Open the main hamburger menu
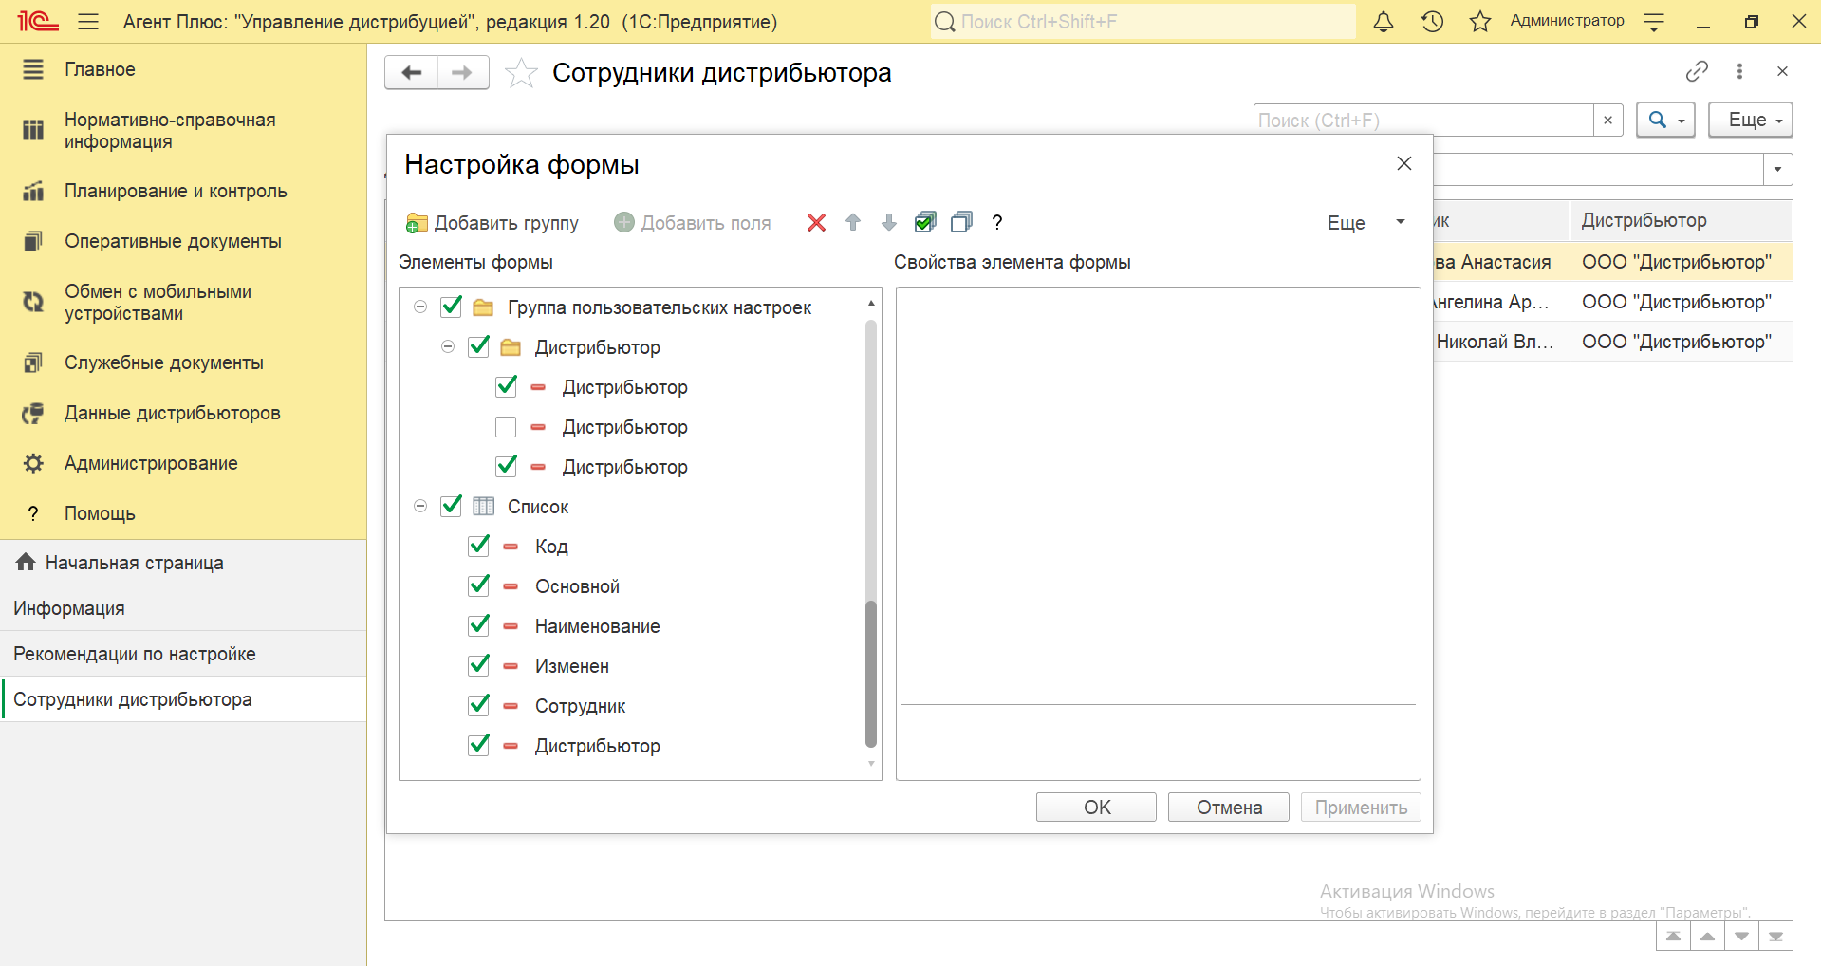Screen dimensions: 1821x966 coord(88,21)
